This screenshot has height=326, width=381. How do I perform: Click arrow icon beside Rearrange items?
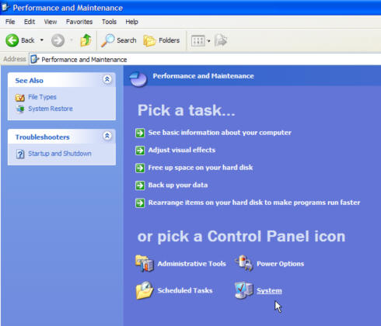(140, 203)
